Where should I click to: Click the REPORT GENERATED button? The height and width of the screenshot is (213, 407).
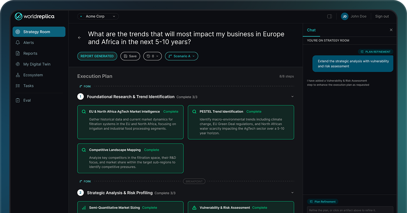pos(97,56)
